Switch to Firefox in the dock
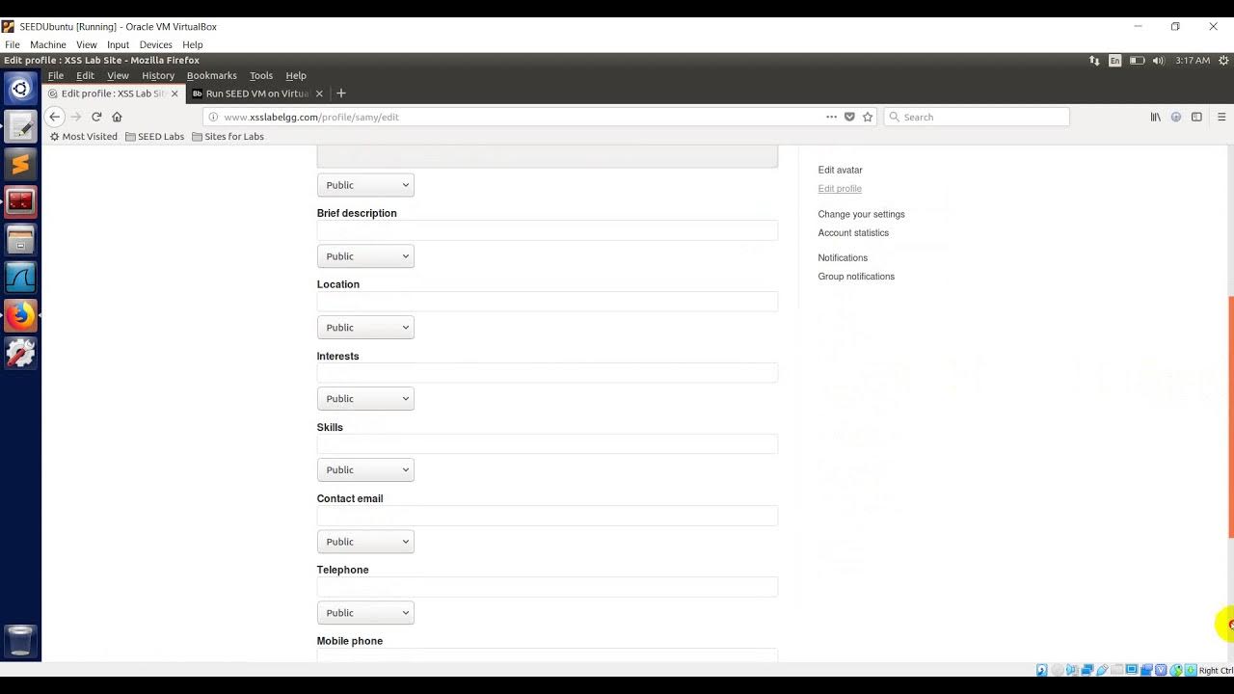The height and width of the screenshot is (694, 1234). tap(20, 315)
